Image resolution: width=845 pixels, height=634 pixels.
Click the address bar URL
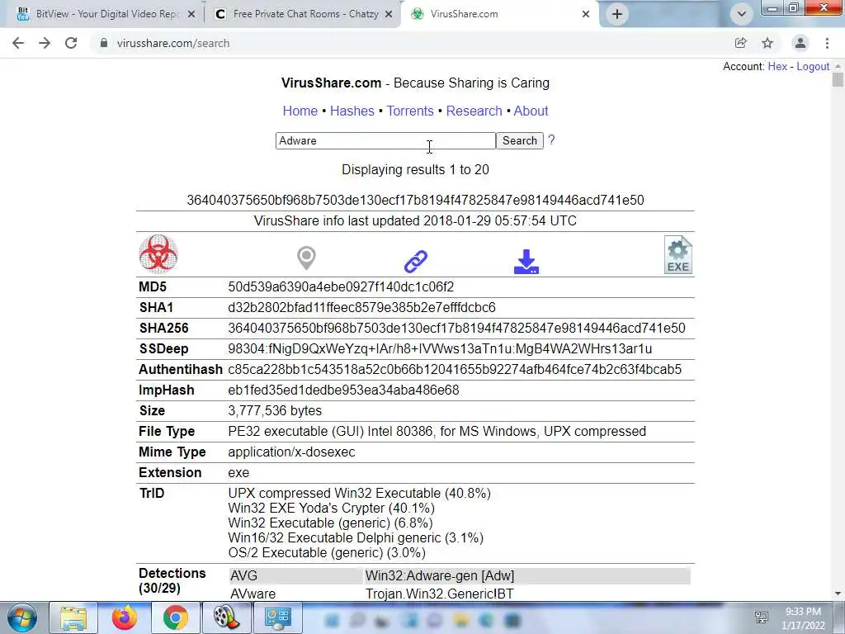pos(173,43)
